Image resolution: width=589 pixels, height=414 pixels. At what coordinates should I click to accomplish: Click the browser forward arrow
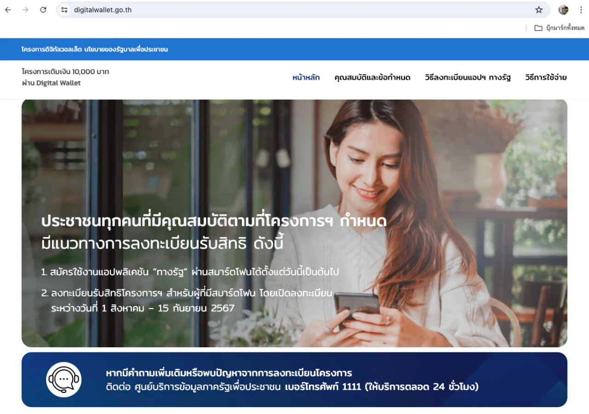[25, 10]
